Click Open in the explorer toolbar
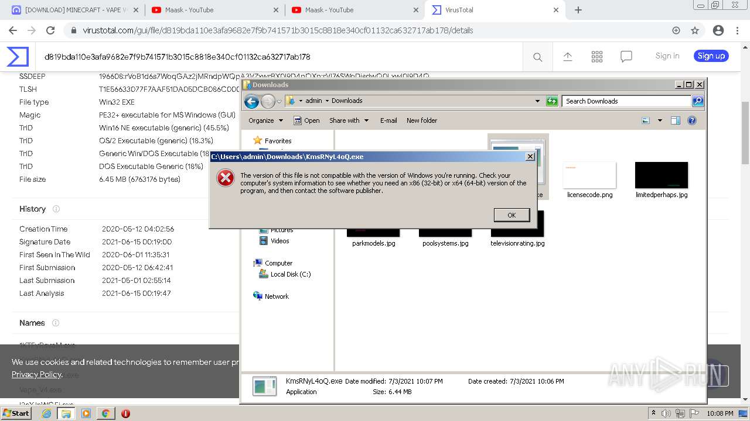 (306, 120)
